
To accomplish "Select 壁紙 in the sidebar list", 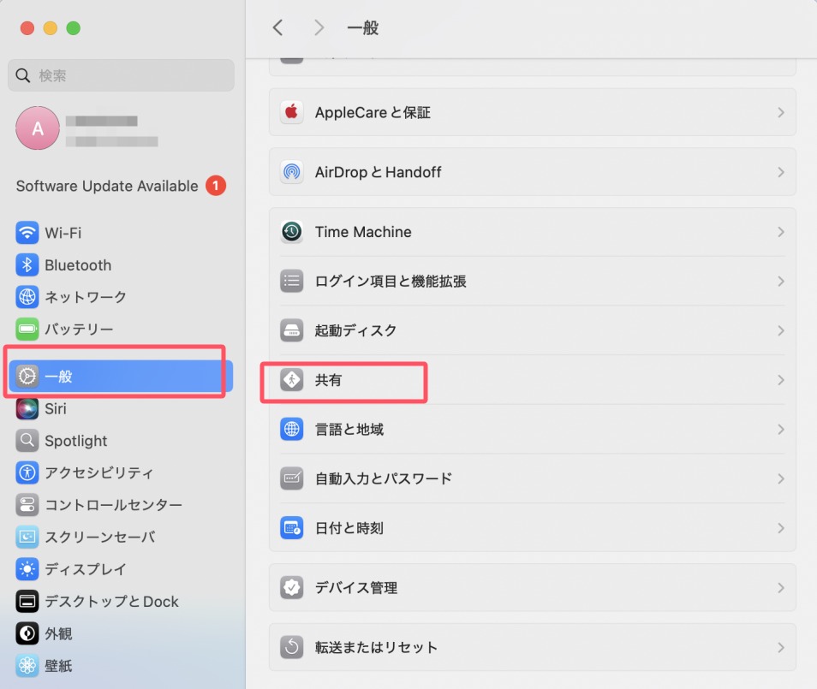I will point(25,665).
